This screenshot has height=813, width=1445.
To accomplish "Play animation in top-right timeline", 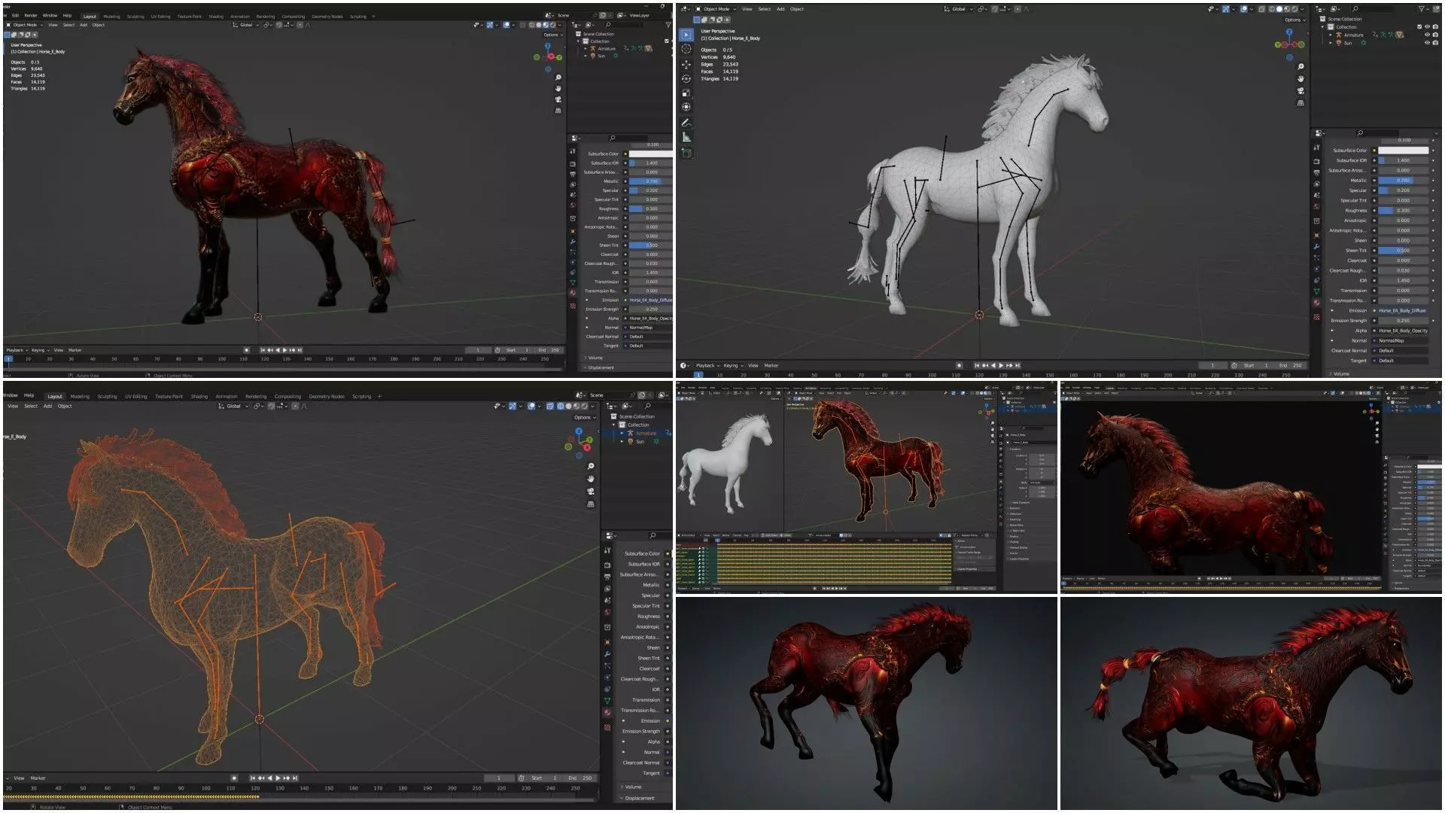I will [1001, 365].
